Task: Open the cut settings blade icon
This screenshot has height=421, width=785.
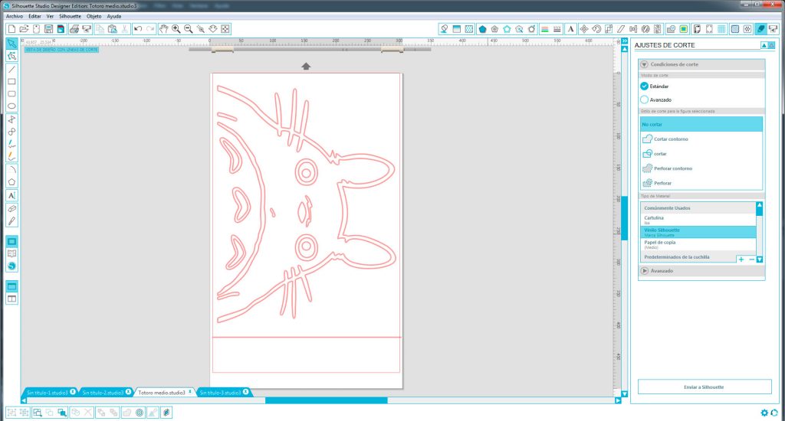Action: 761,29
